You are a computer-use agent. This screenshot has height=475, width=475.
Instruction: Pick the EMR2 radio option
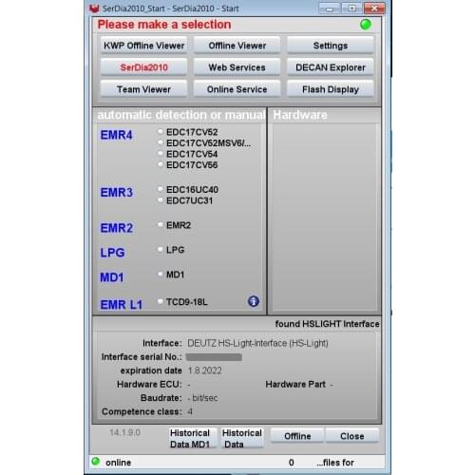coord(161,224)
